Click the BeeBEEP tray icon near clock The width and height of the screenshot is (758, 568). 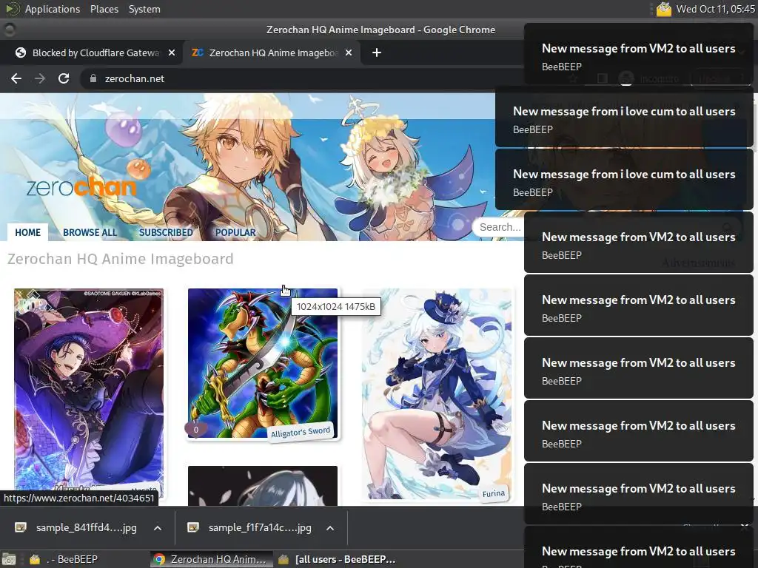[664, 9]
